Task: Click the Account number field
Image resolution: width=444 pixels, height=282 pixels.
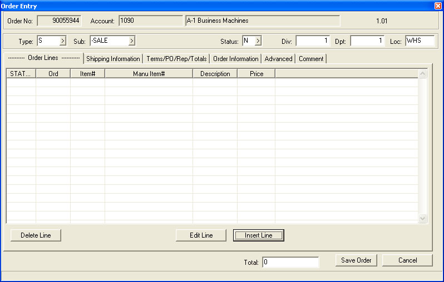Action: click(151, 21)
